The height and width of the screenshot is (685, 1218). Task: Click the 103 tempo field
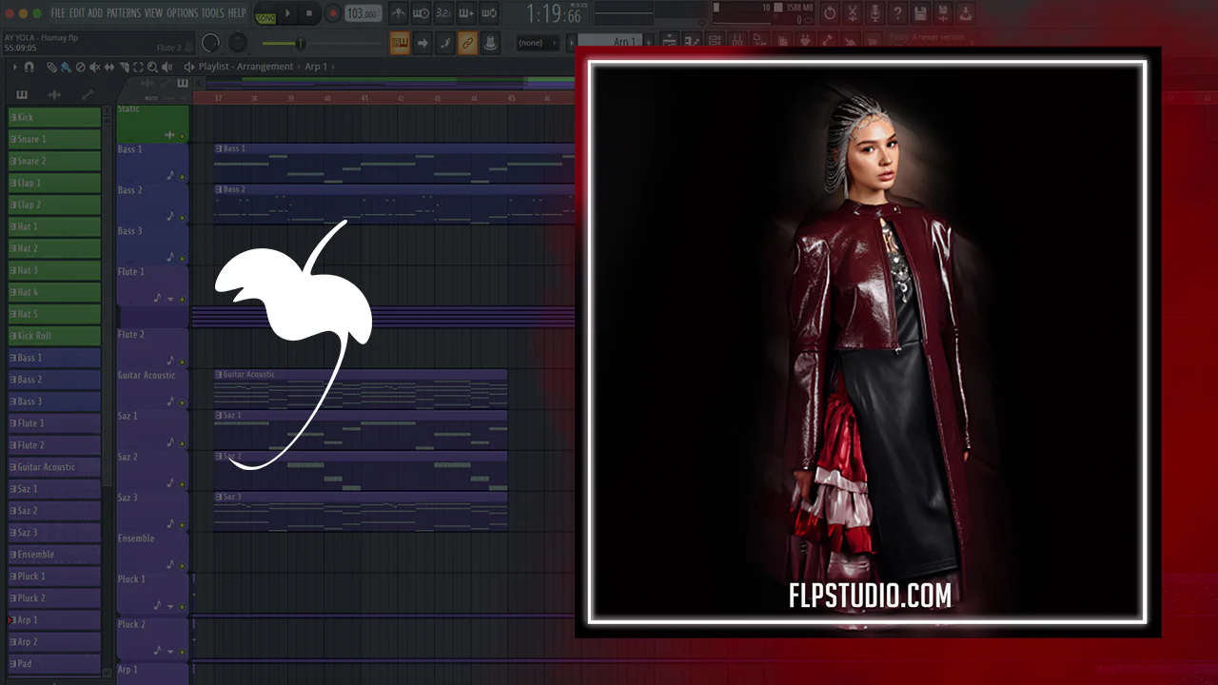point(363,13)
